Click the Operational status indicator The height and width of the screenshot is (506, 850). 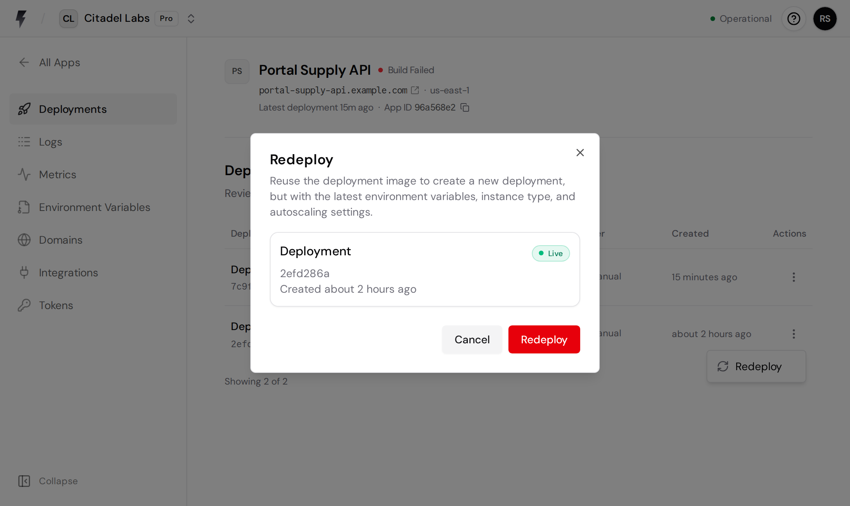[741, 19]
